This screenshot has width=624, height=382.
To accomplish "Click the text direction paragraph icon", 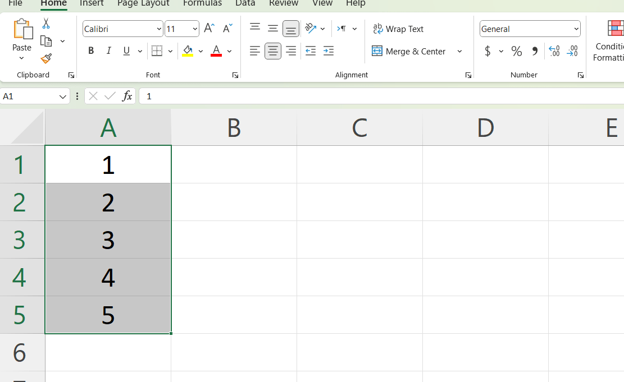I will tap(341, 29).
